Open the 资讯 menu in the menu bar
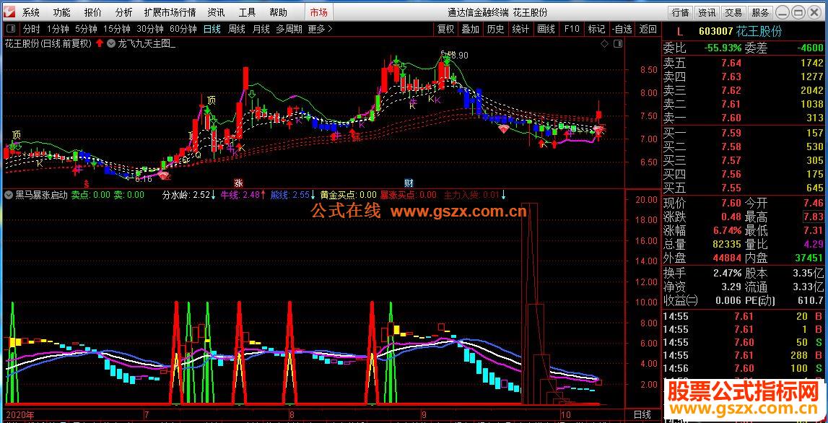828x423 pixels. (x=216, y=13)
